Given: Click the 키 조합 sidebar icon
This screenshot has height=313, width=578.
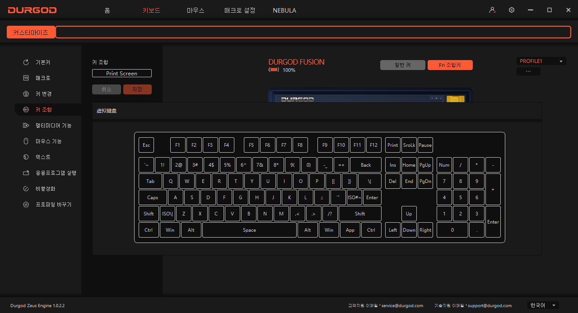Looking at the screenshot, I should point(26,110).
